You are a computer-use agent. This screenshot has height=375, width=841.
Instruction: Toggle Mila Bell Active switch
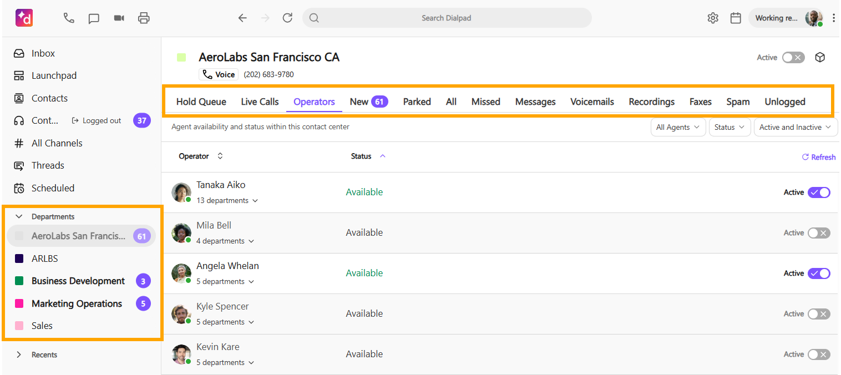819,232
